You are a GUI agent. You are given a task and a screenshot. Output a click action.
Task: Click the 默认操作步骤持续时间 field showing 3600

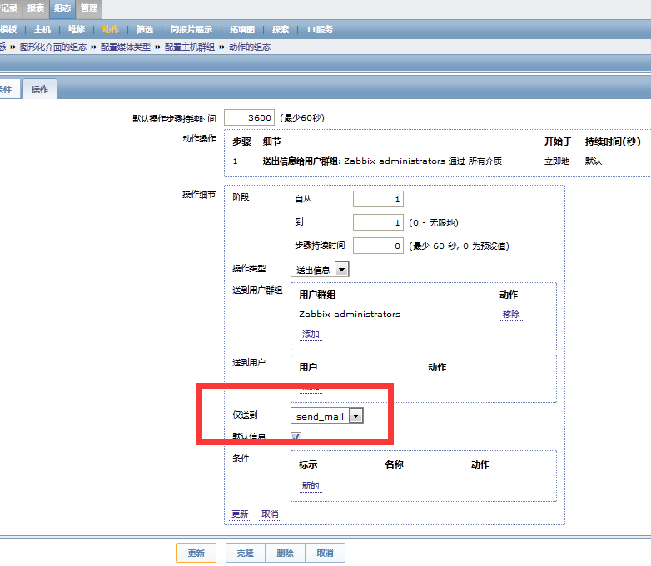point(249,118)
